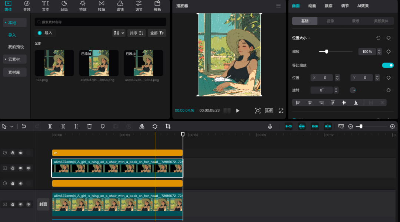Open the 转场 transitions panel

[x=101, y=6]
